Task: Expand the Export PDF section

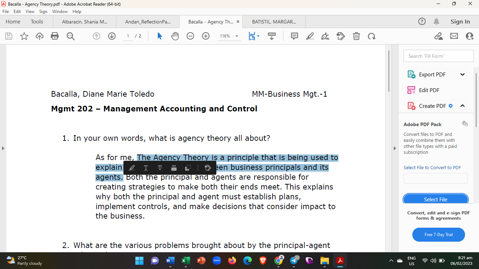Action: coord(462,74)
